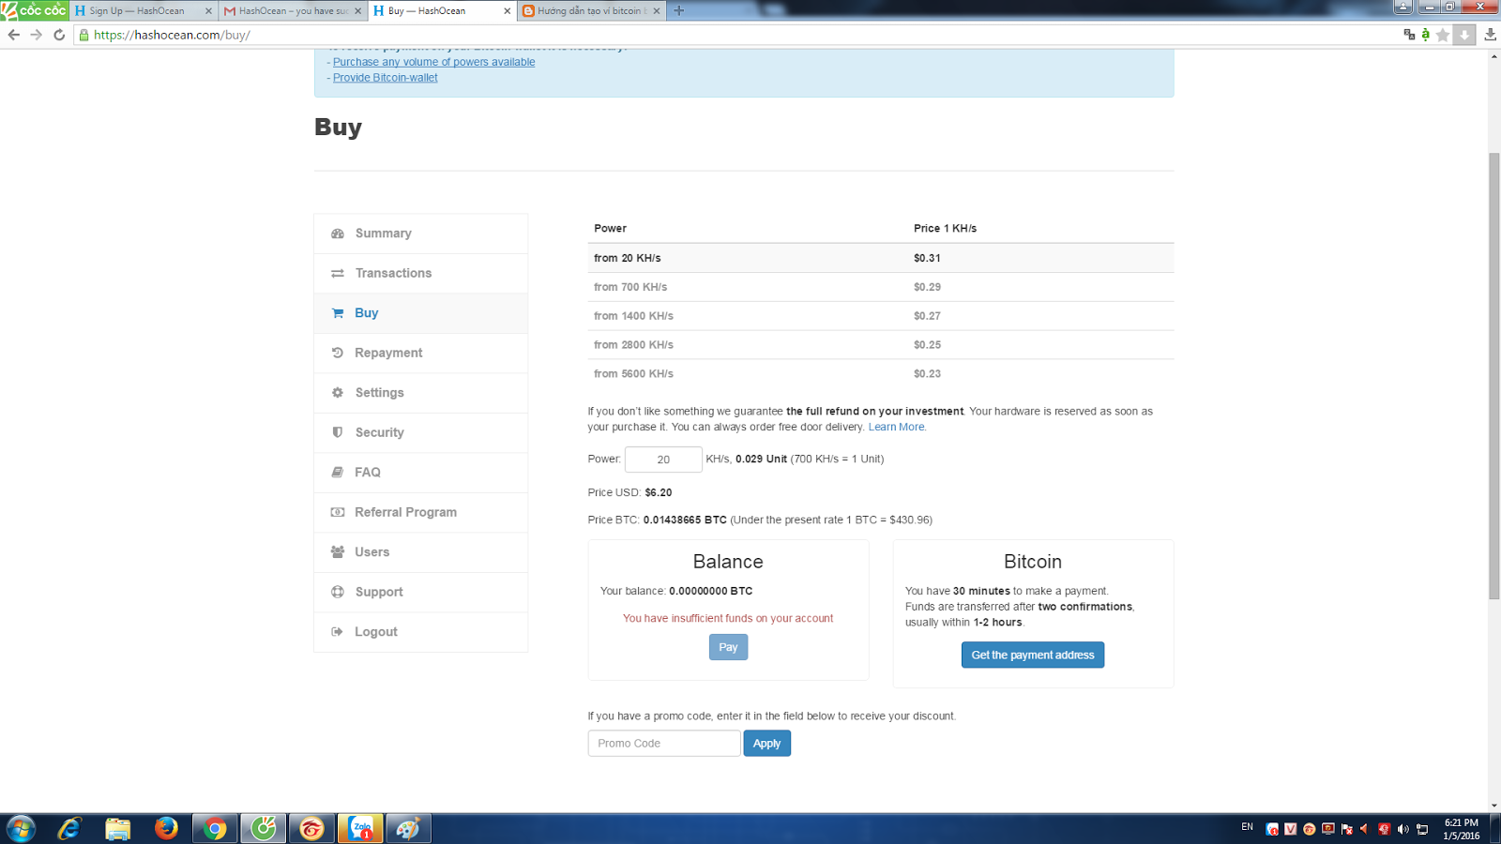The image size is (1501, 844).
Task: Open Zalo from the taskbar
Action: [360, 828]
